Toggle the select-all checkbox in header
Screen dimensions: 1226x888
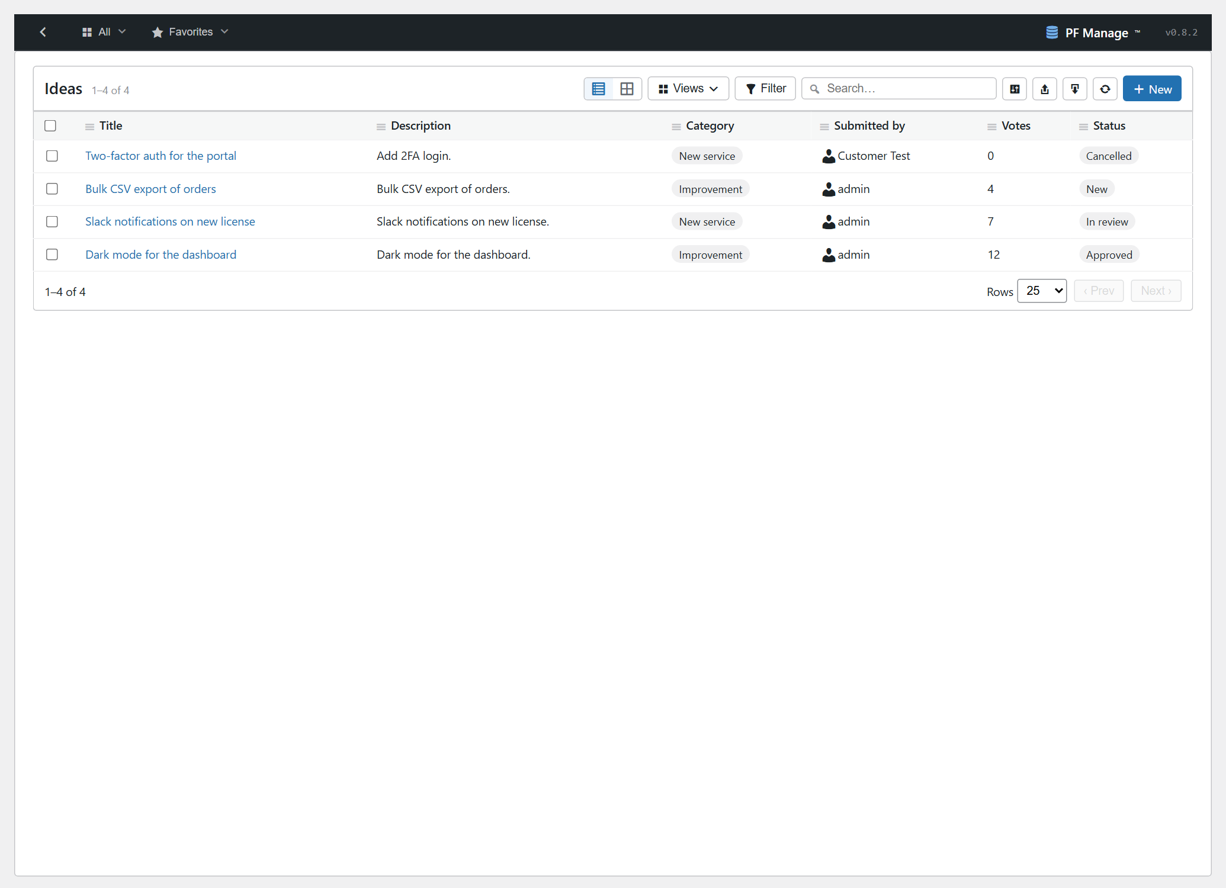pos(50,126)
